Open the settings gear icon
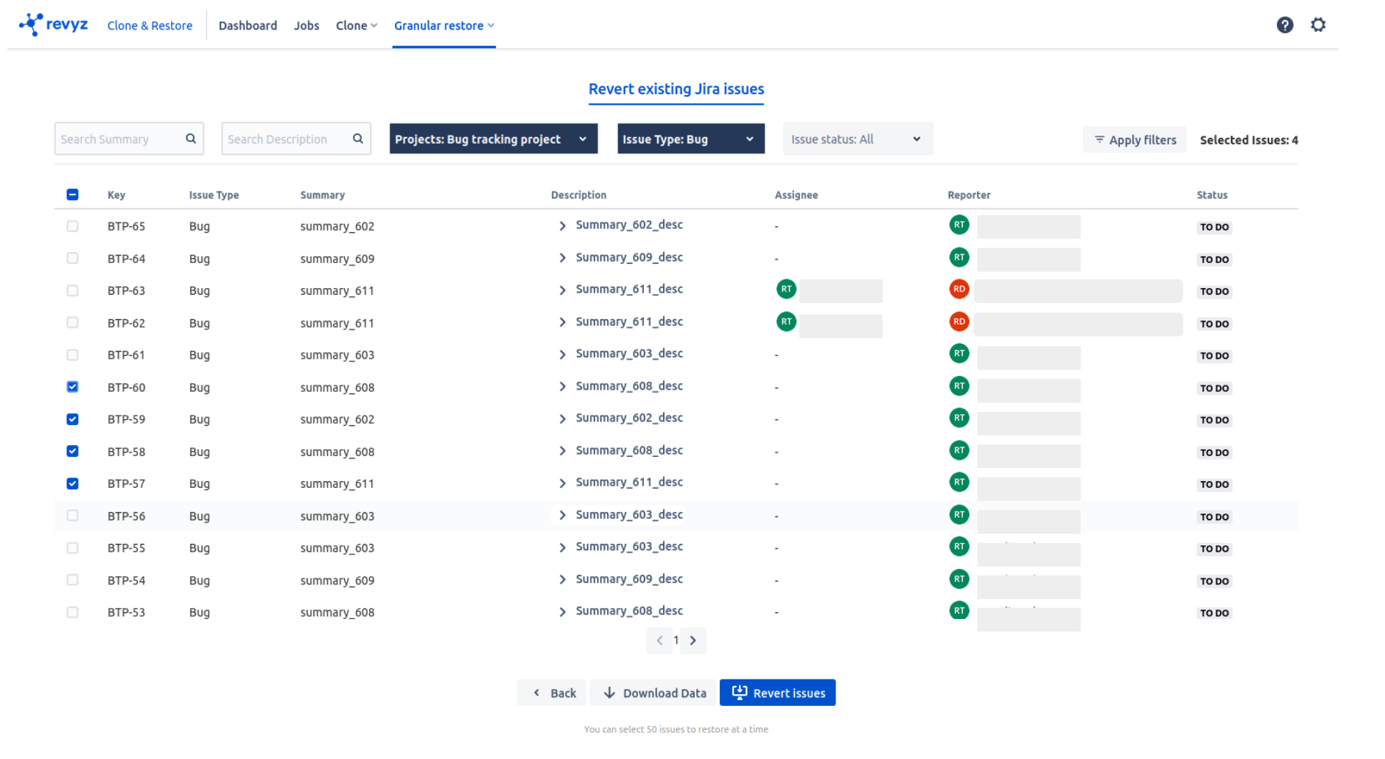Screen dimensions: 1385x759 (x=1318, y=25)
